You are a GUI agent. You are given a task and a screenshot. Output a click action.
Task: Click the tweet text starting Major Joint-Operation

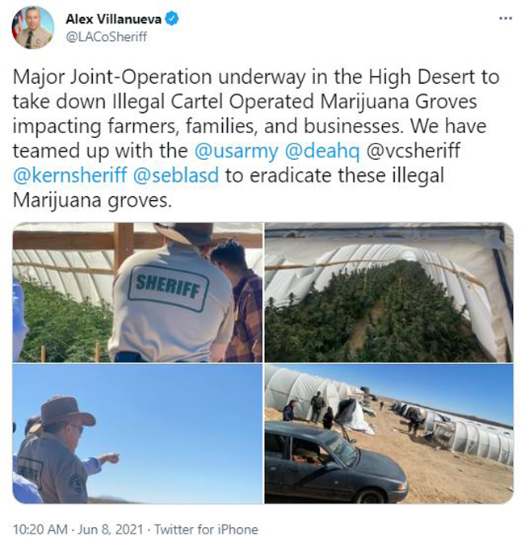256,139
